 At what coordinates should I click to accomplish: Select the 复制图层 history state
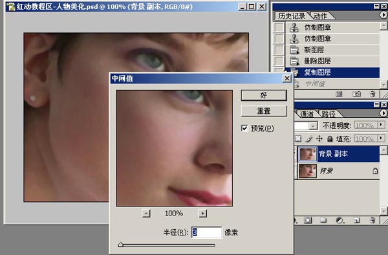(332, 72)
